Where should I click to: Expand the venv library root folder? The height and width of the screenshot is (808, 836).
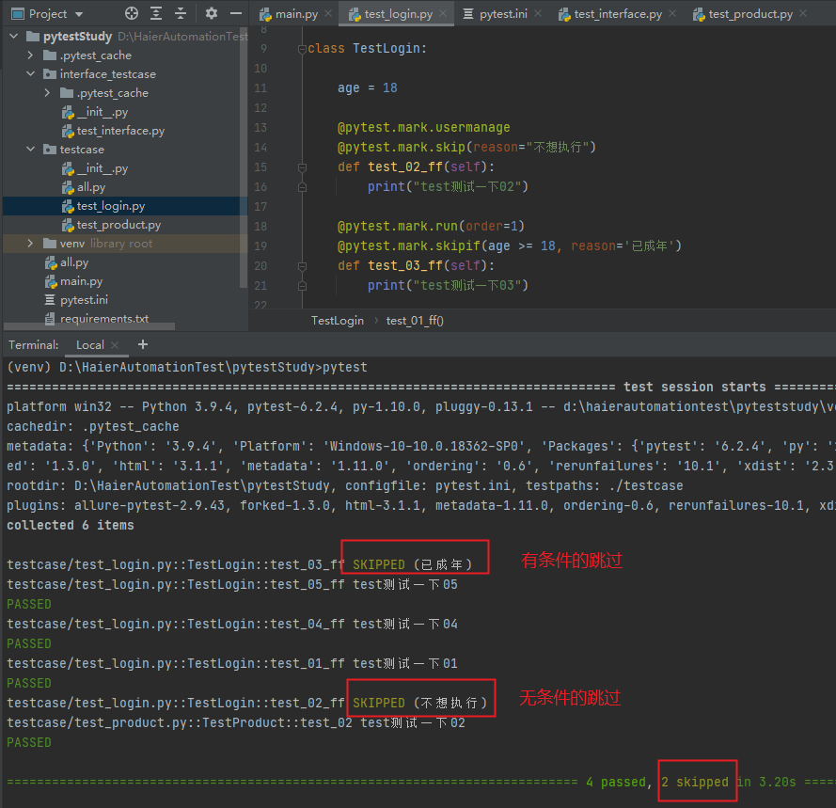[x=30, y=244]
